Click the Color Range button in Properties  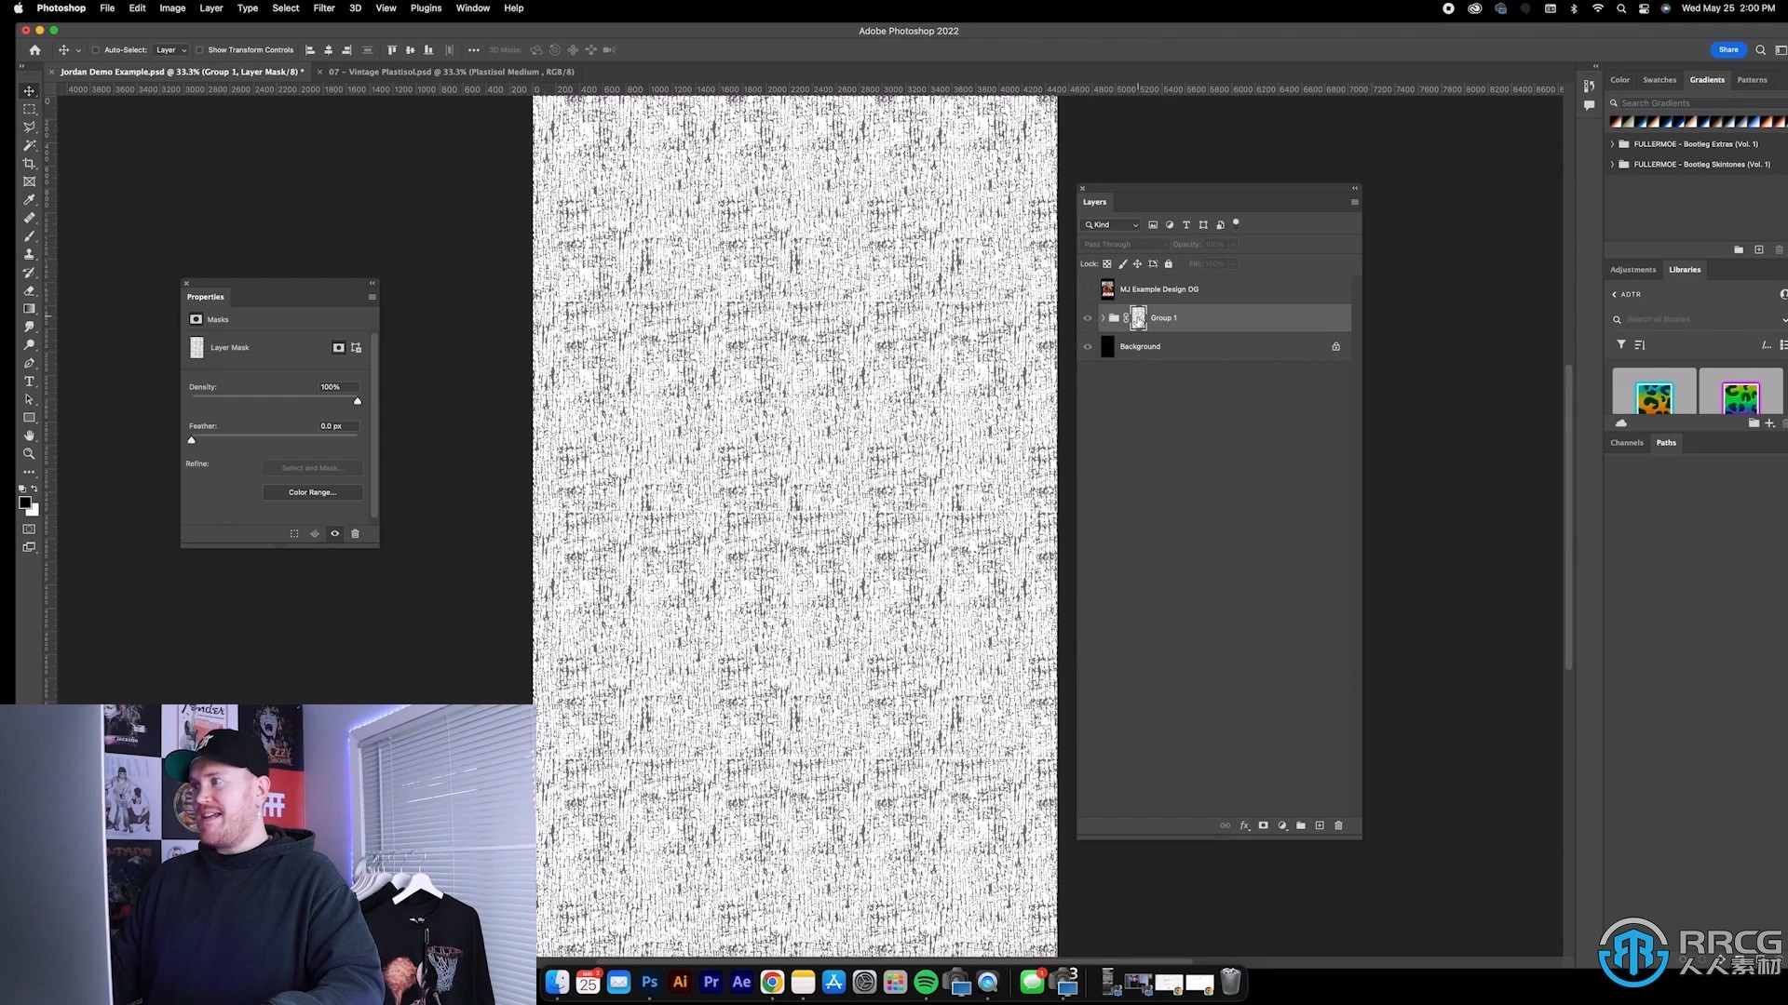pyautogui.click(x=309, y=490)
